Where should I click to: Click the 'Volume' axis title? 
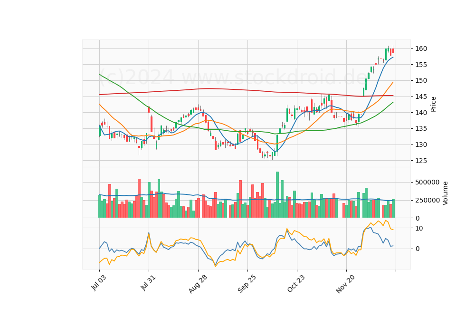pyautogui.click(x=445, y=193)
